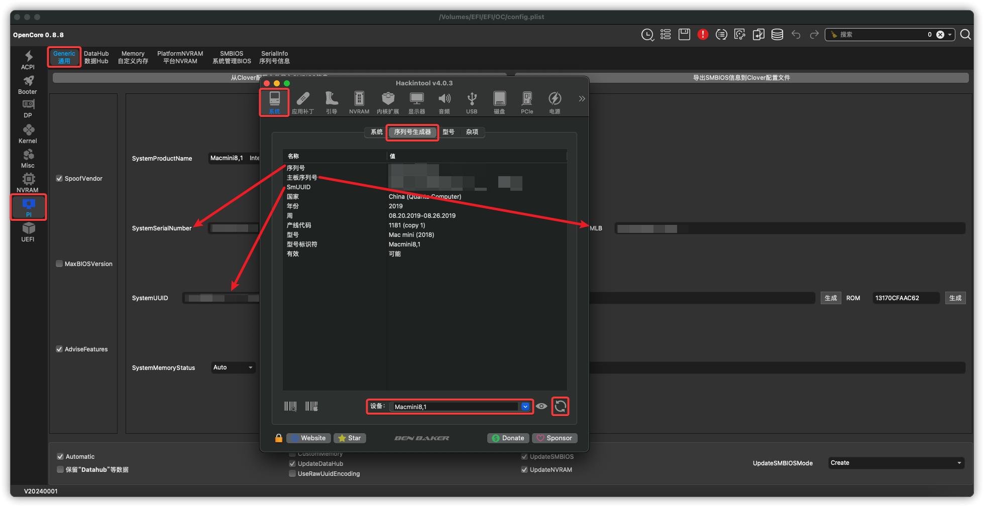Uncheck the UpdateNVRAM checkbox
The width and height of the screenshot is (984, 507).
pos(524,470)
